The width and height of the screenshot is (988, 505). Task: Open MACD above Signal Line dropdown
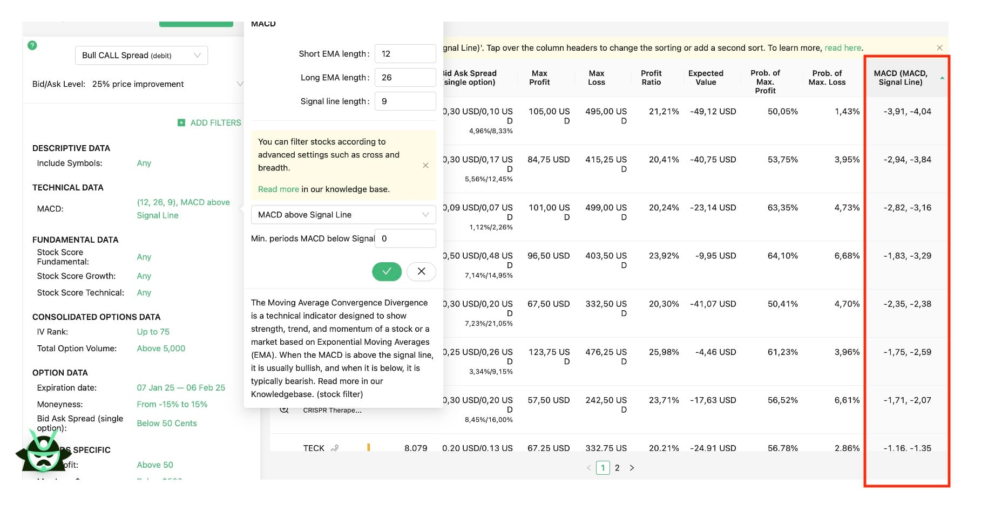(343, 215)
